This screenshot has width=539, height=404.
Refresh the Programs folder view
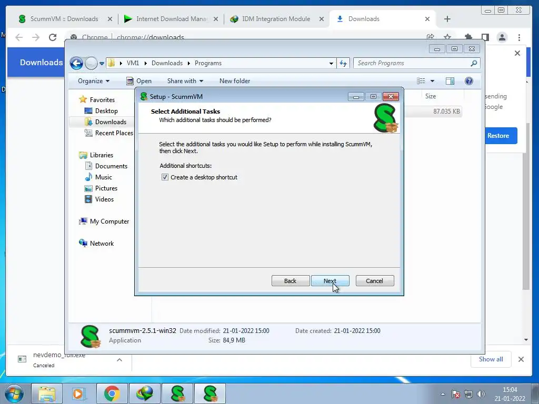point(343,63)
